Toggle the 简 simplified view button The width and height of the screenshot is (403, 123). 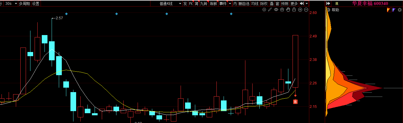pyautogui.click(x=197, y=4)
